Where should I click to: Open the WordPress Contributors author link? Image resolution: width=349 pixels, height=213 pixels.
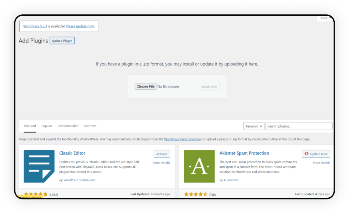(x=79, y=180)
